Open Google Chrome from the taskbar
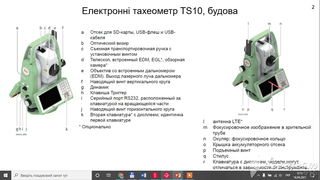 120,175
